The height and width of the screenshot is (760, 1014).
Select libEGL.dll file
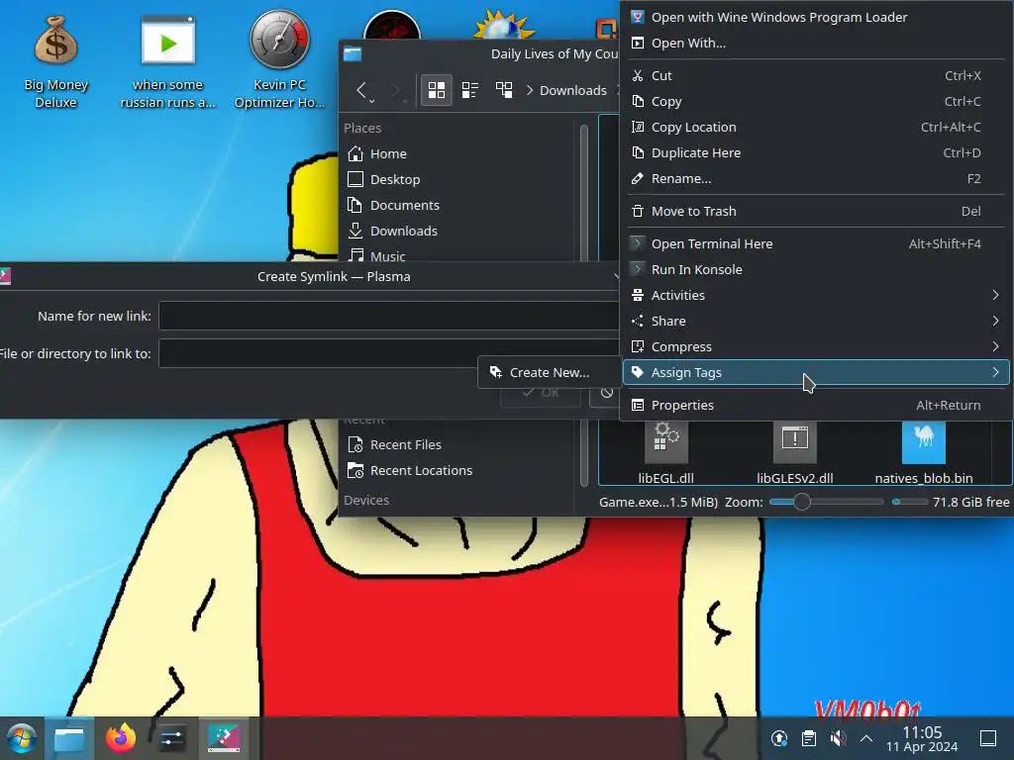pos(665,452)
